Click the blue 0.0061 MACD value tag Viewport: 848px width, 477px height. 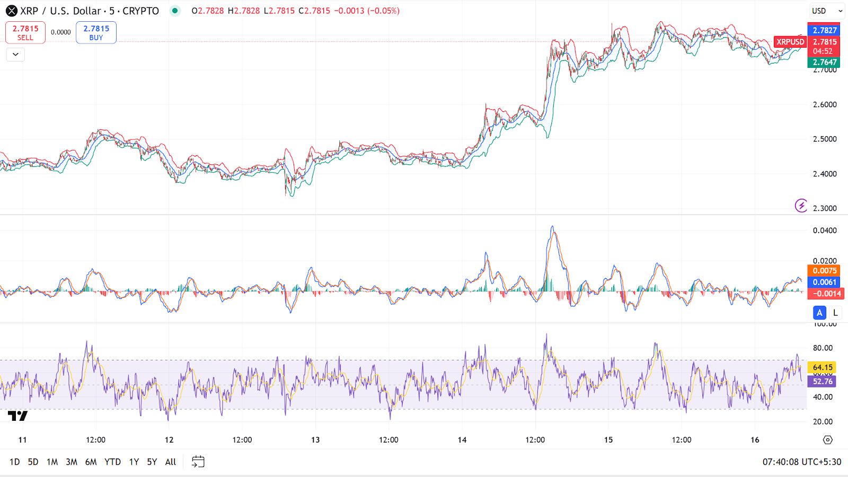click(x=824, y=282)
